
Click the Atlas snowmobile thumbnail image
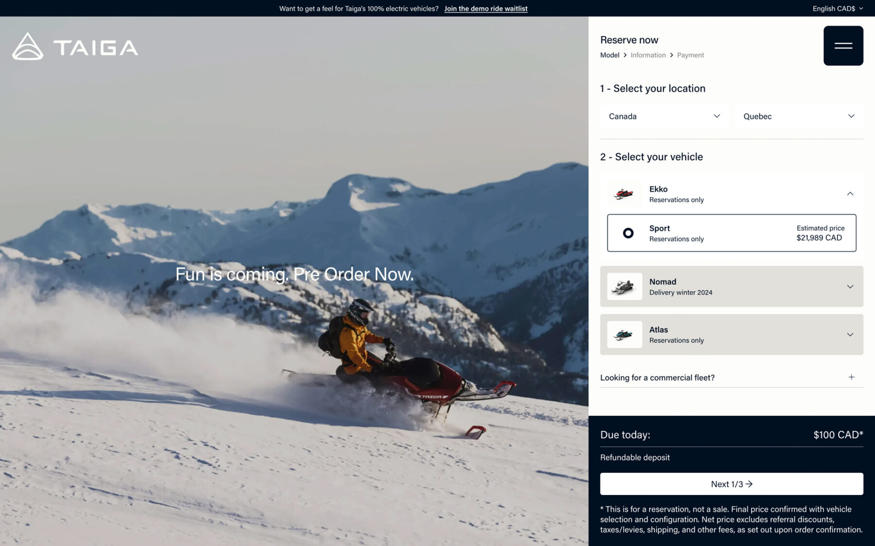point(624,335)
